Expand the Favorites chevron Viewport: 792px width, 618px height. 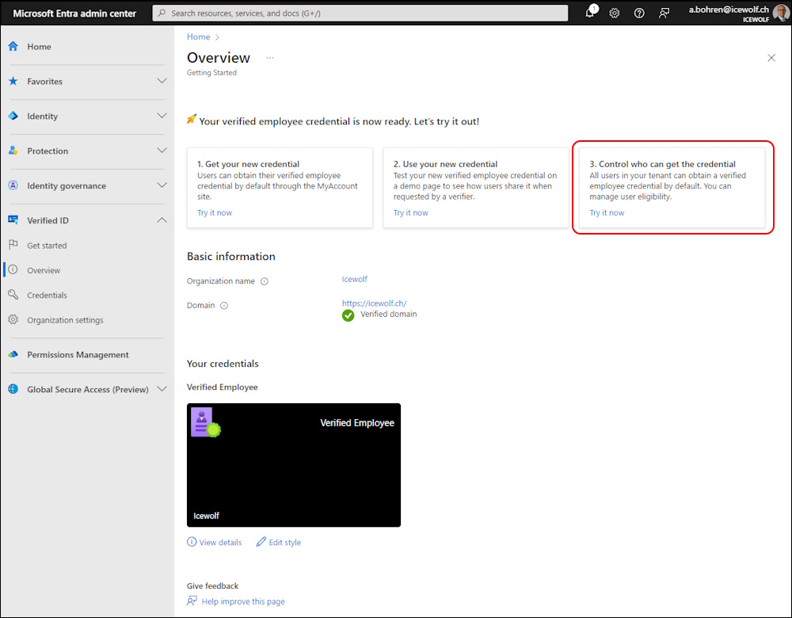(x=162, y=81)
